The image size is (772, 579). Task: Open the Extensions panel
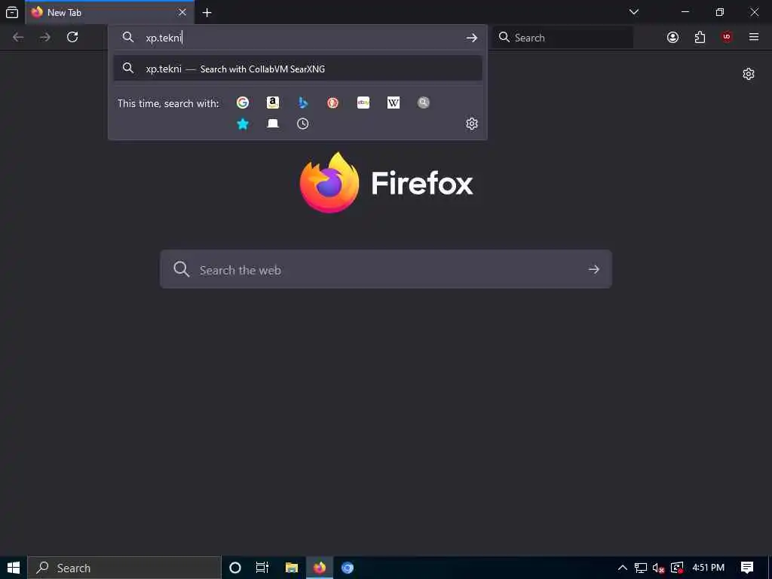(700, 37)
